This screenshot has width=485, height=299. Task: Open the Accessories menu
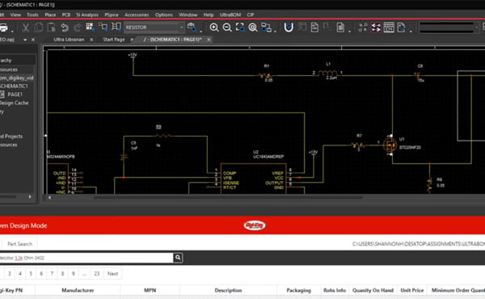[x=137, y=15]
